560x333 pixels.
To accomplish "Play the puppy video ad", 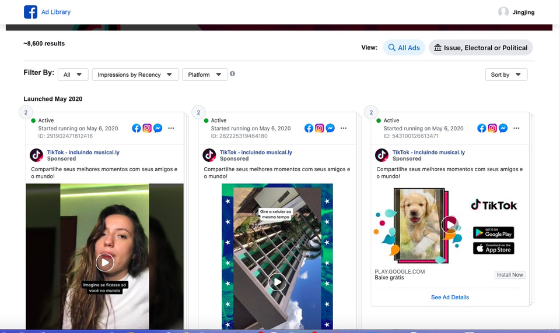I will point(450,225).
